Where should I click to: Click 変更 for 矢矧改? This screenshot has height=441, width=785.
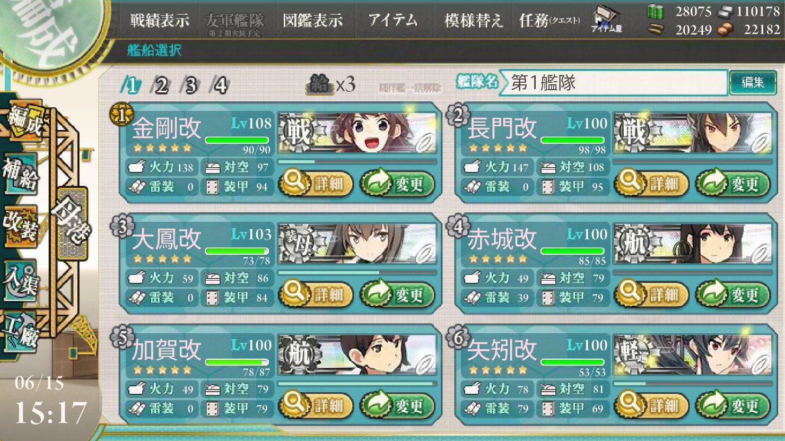[732, 405]
